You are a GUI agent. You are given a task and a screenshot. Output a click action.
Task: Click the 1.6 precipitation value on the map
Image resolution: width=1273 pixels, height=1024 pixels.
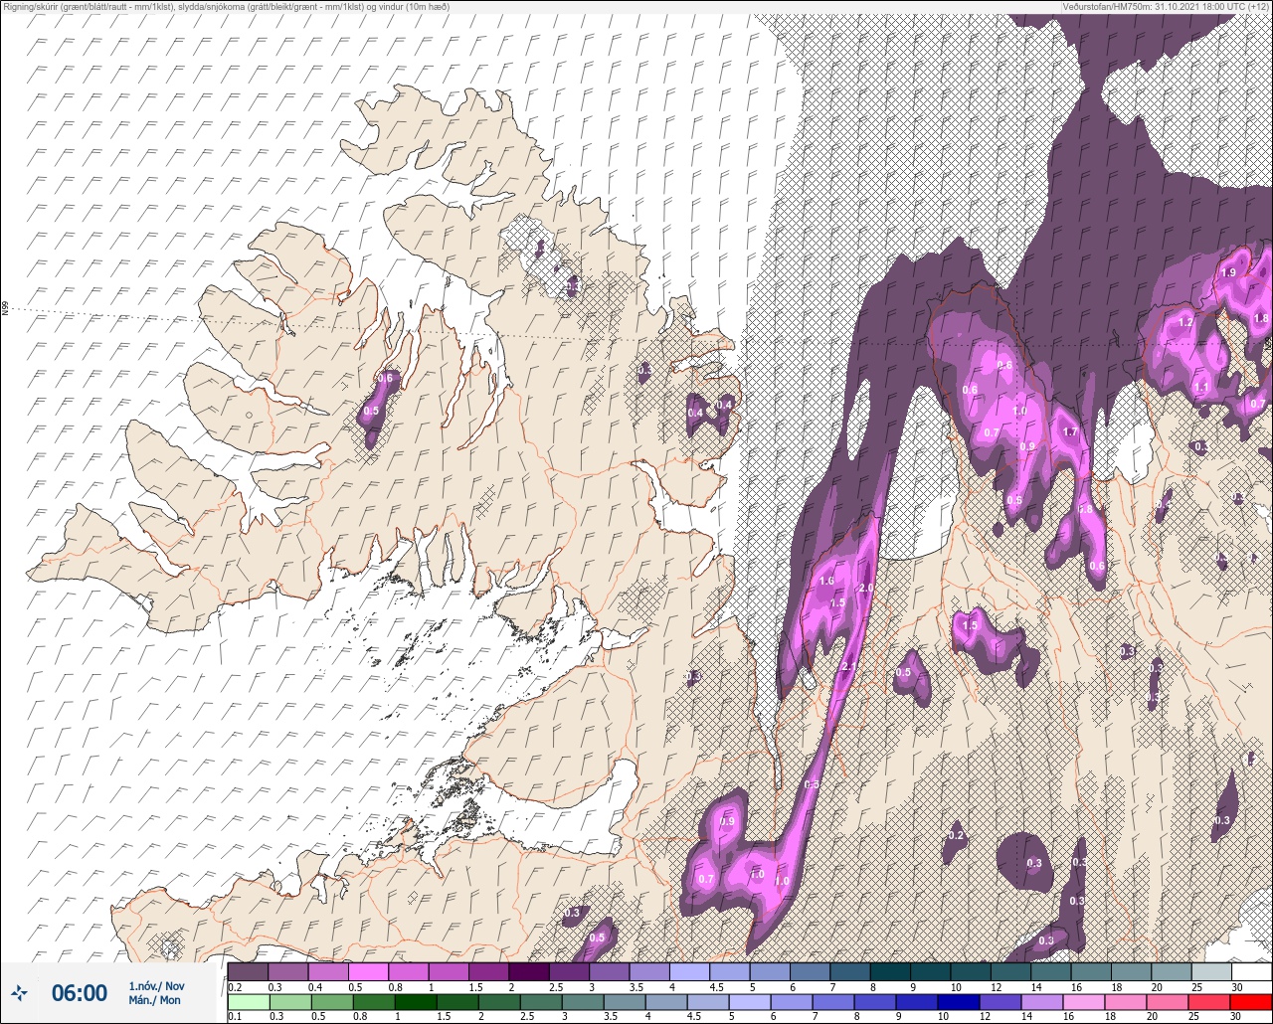point(825,582)
